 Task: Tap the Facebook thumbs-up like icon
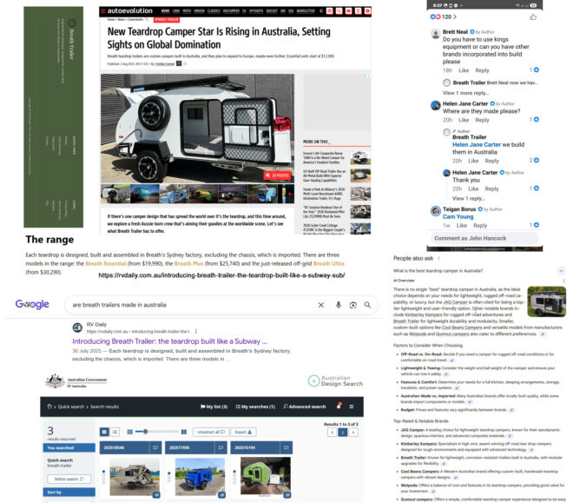533,17
